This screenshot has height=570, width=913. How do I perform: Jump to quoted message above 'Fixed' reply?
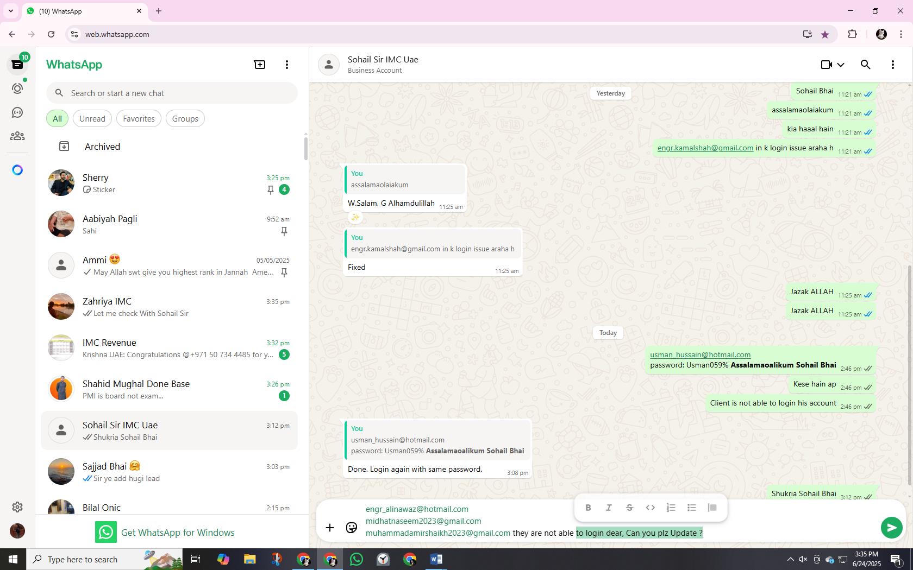433,243
